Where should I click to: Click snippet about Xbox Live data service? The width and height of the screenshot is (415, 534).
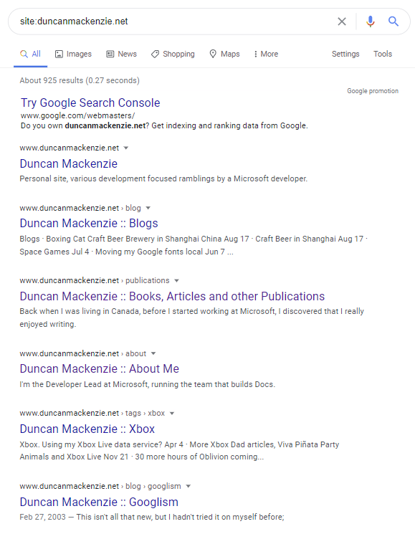coord(179,451)
